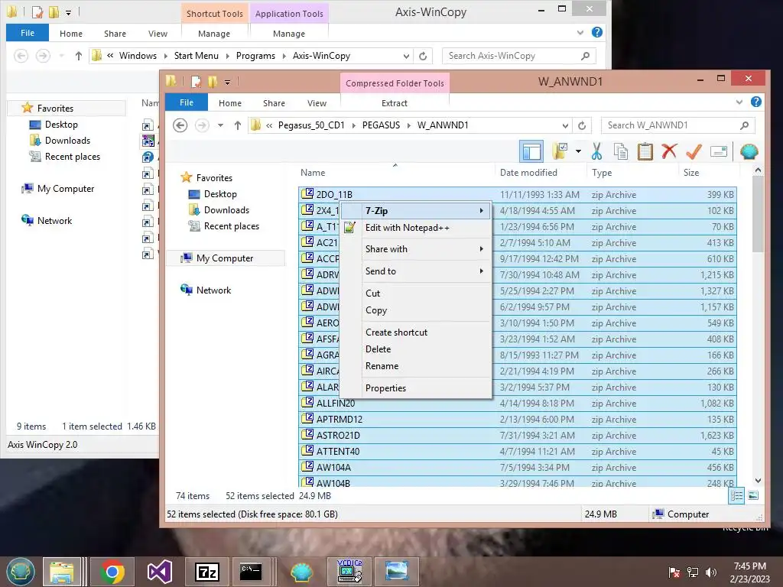The image size is (783, 587).
Task: Sort by the Type column header
Action: pyautogui.click(x=602, y=173)
